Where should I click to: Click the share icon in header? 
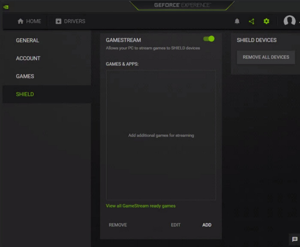point(252,21)
